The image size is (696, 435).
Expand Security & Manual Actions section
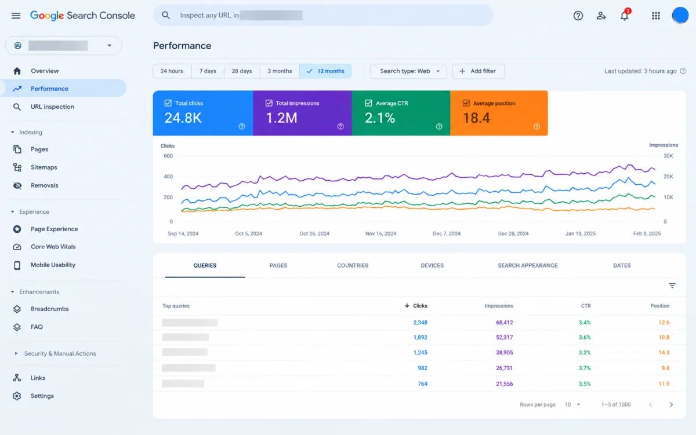16,353
